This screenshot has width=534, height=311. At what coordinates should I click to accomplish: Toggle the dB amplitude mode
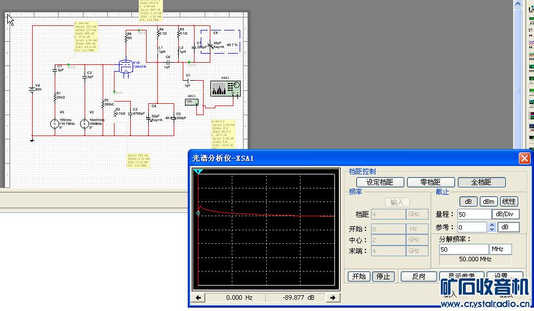pyautogui.click(x=468, y=202)
